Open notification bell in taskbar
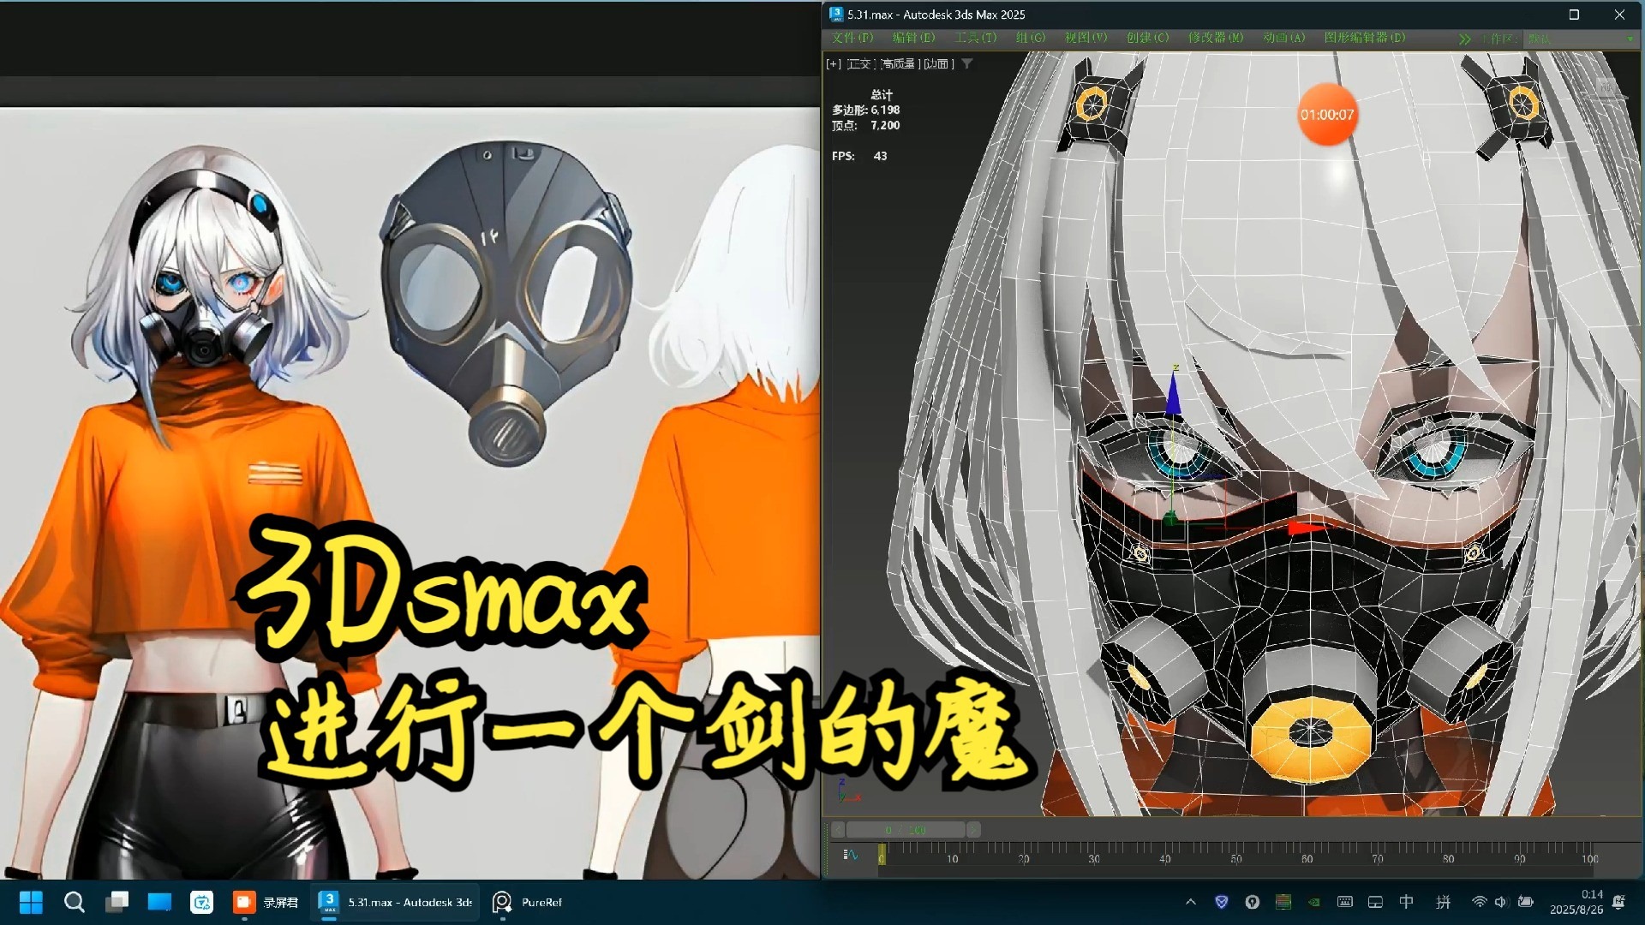Screen dimensions: 1645x925 (1619, 902)
